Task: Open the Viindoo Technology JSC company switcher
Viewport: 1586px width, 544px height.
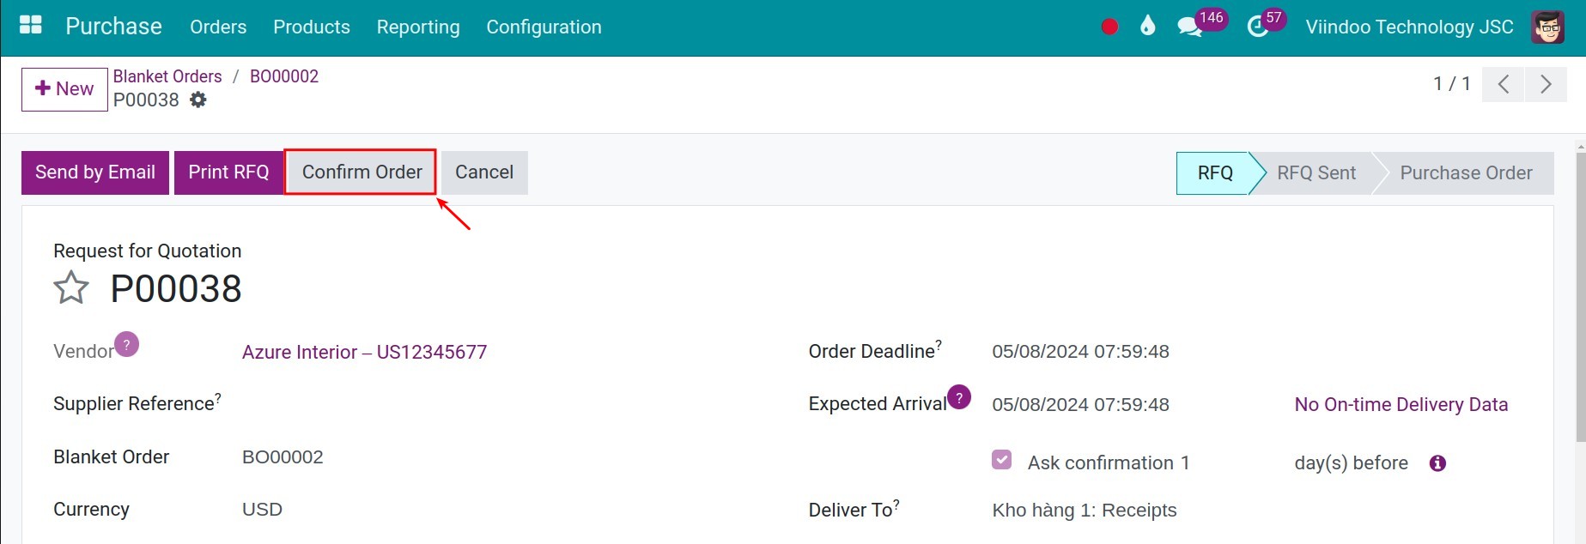Action: (1409, 27)
